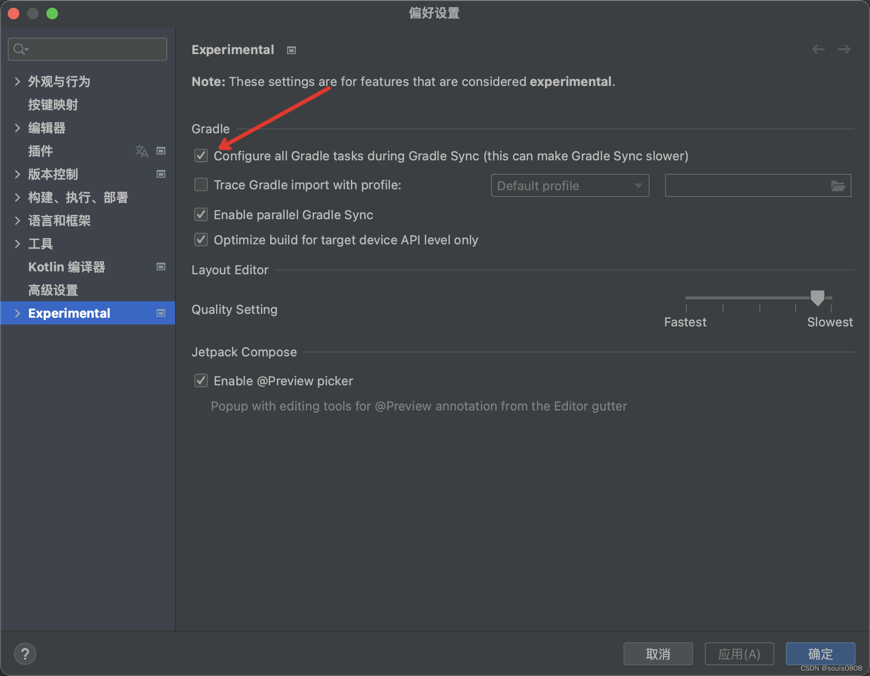Click the 确定 button
This screenshot has width=870, height=676.
tap(820, 654)
